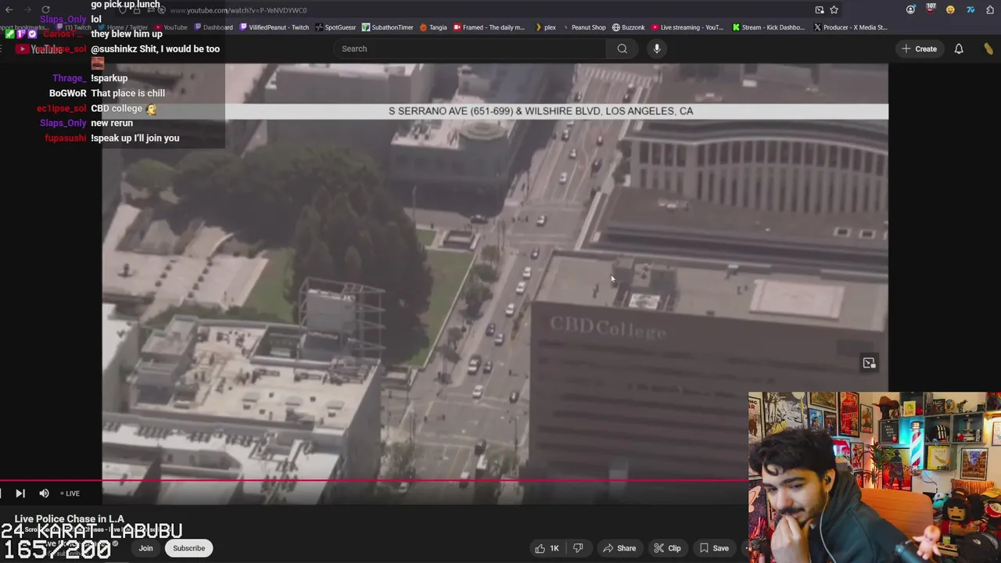Screen dimensions: 1001x563
Task: Click into the YouTube Search field
Action: point(472,48)
